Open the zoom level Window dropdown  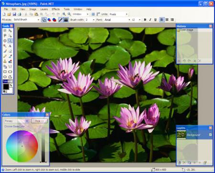(x=87, y=14)
